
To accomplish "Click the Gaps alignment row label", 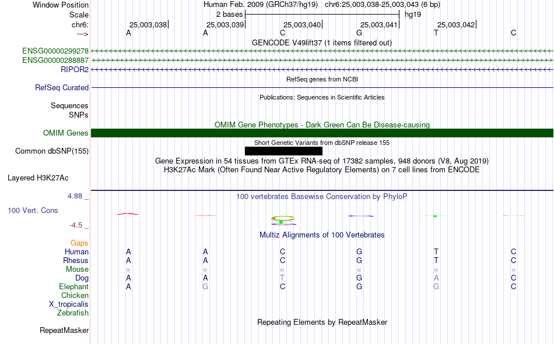I will (x=79, y=243).
